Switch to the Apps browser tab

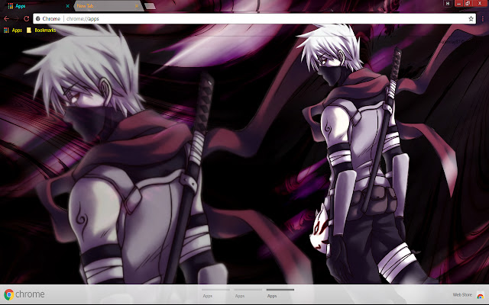pos(37,6)
